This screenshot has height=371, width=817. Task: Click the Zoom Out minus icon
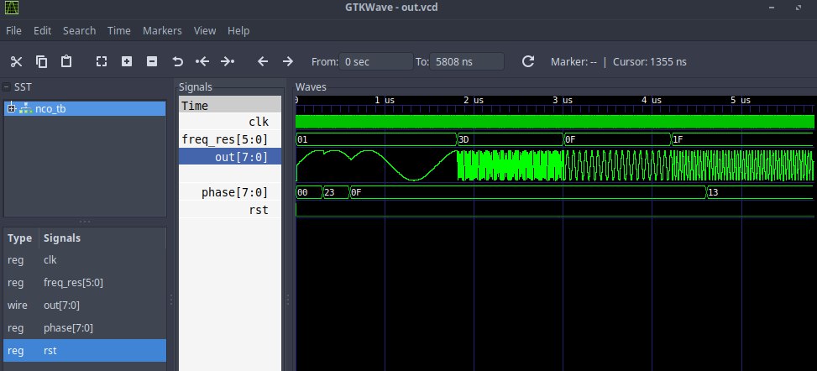[x=152, y=62]
